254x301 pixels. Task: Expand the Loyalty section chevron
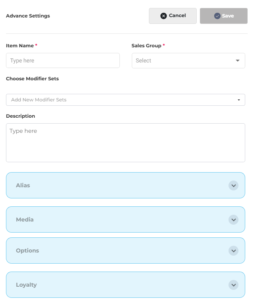[x=233, y=285]
